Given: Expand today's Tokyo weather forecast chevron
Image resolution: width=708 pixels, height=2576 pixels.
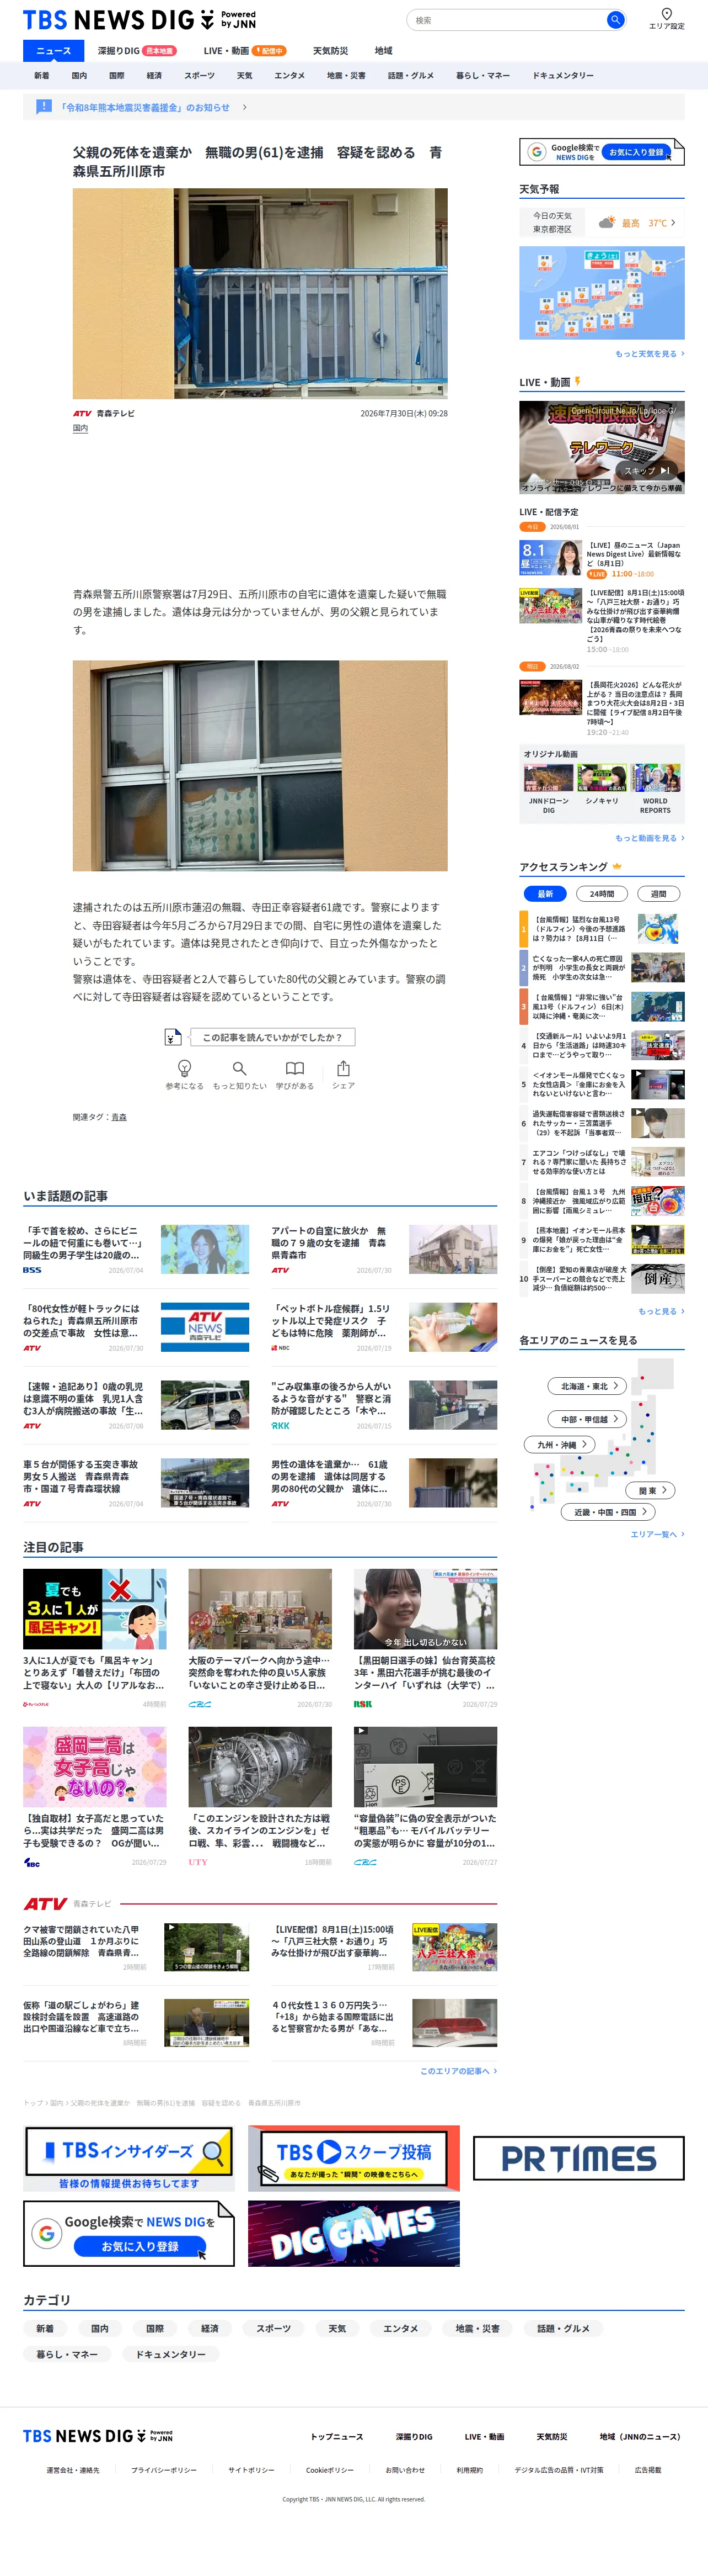Looking at the screenshot, I should click(673, 223).
